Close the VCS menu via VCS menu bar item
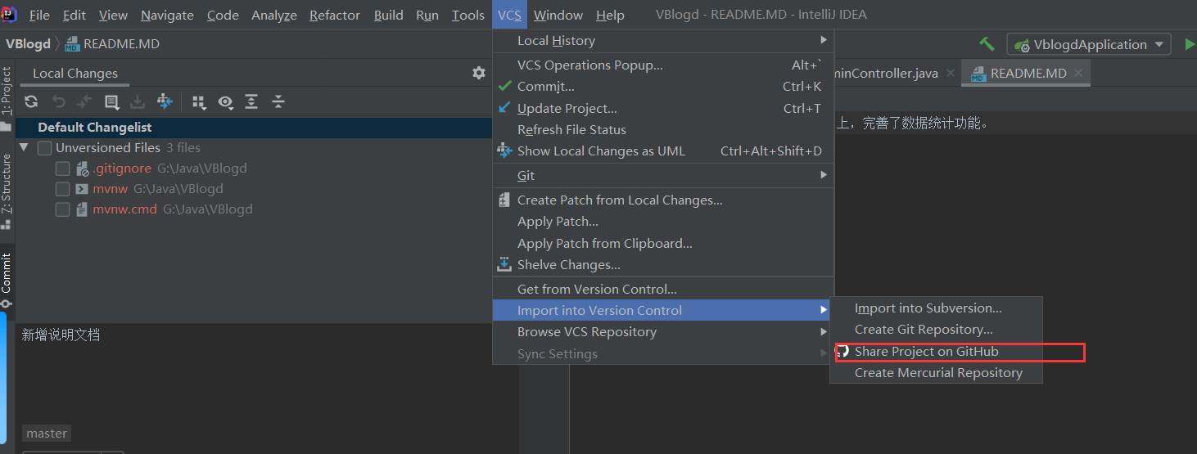The height and width of the screenshot is (454, 1197). coord(509,15)
